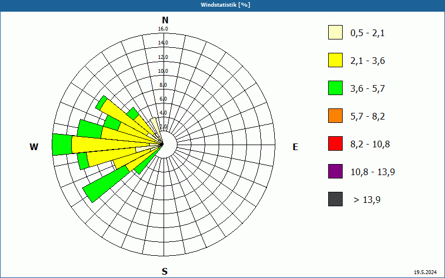Click the orange 5,7 - 8,2 legend swatch
Viewport: 445px width, 278px height.
pos(335,116)
